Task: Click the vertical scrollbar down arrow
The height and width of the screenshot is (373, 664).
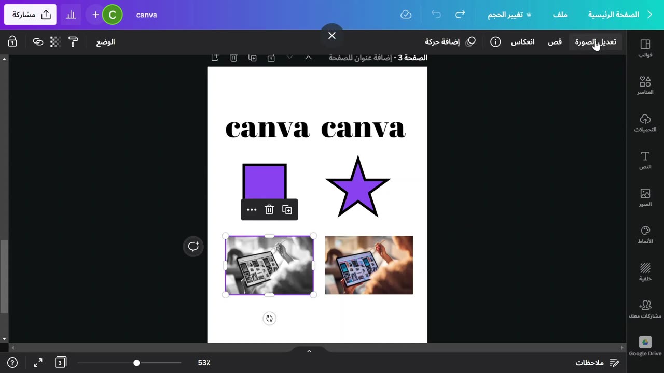Action: tap(4, 339)
